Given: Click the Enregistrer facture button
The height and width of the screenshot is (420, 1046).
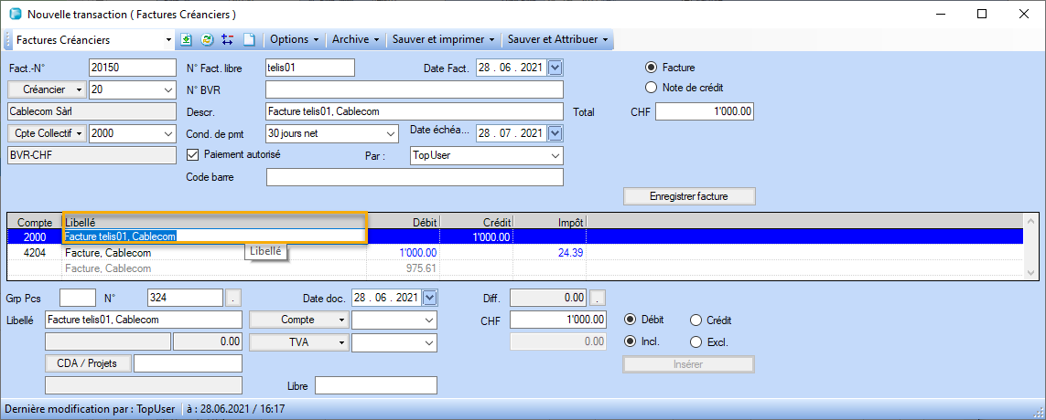Looking at the screenshot, I should pos(689,196).
